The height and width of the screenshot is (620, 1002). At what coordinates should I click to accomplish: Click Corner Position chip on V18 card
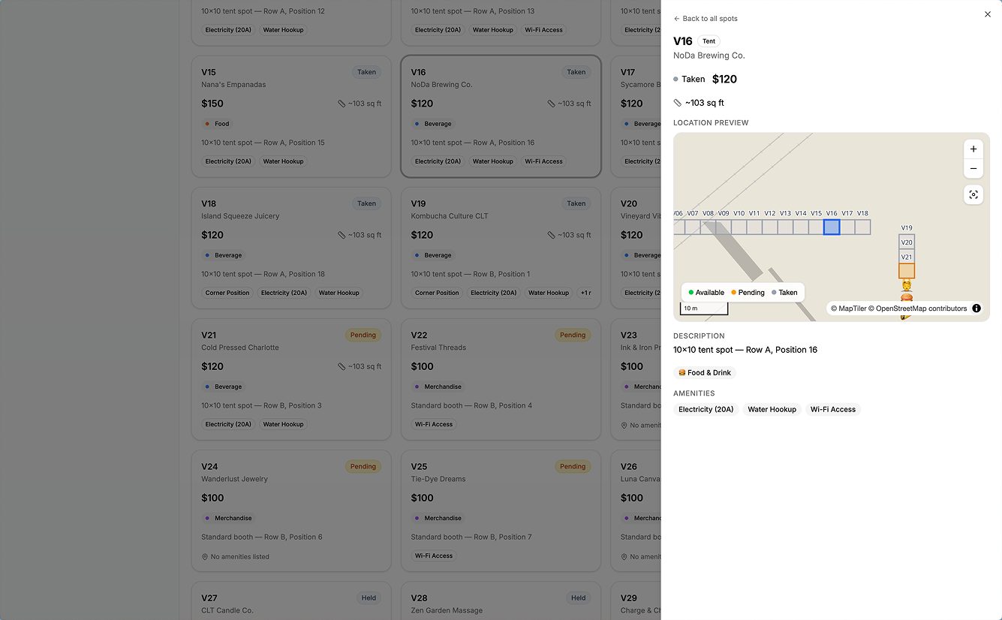pos(227,293)
